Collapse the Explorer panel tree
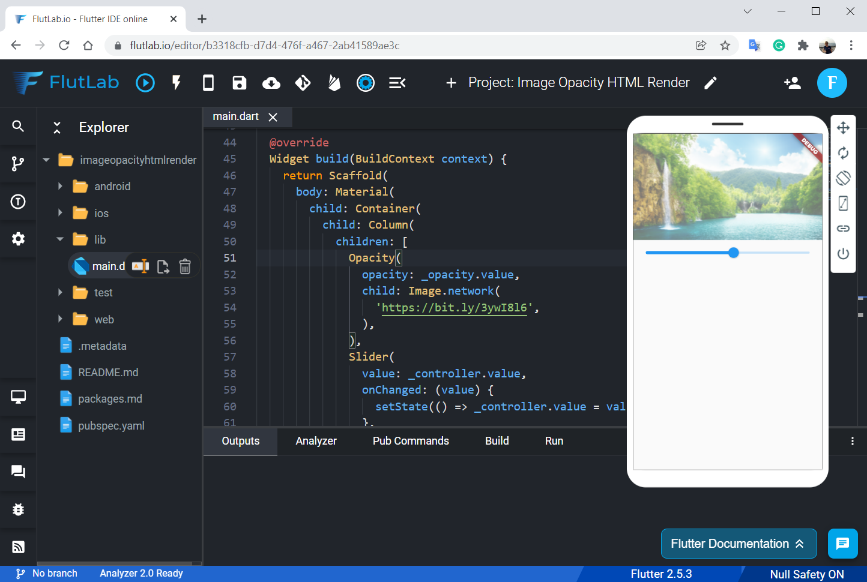This screenshot has height=582, width=867. (x=57, y=127)
